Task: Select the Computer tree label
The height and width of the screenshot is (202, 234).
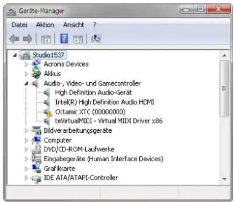Action: click(58, 140)
